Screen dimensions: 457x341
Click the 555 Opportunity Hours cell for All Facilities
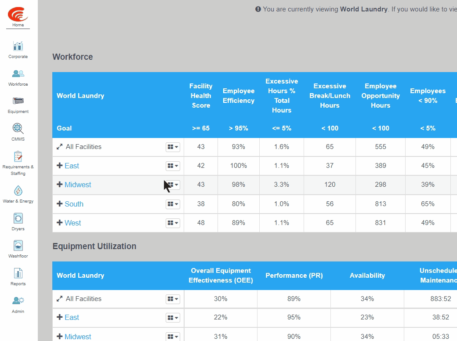[x=381, y=147]
